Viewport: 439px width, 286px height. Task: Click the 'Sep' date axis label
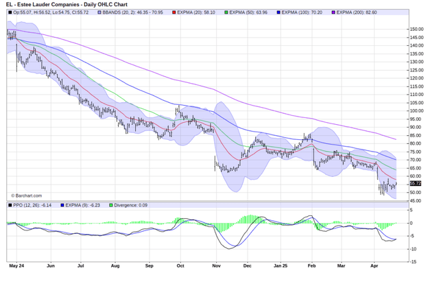pyautogui.click(x=150, y=266)
